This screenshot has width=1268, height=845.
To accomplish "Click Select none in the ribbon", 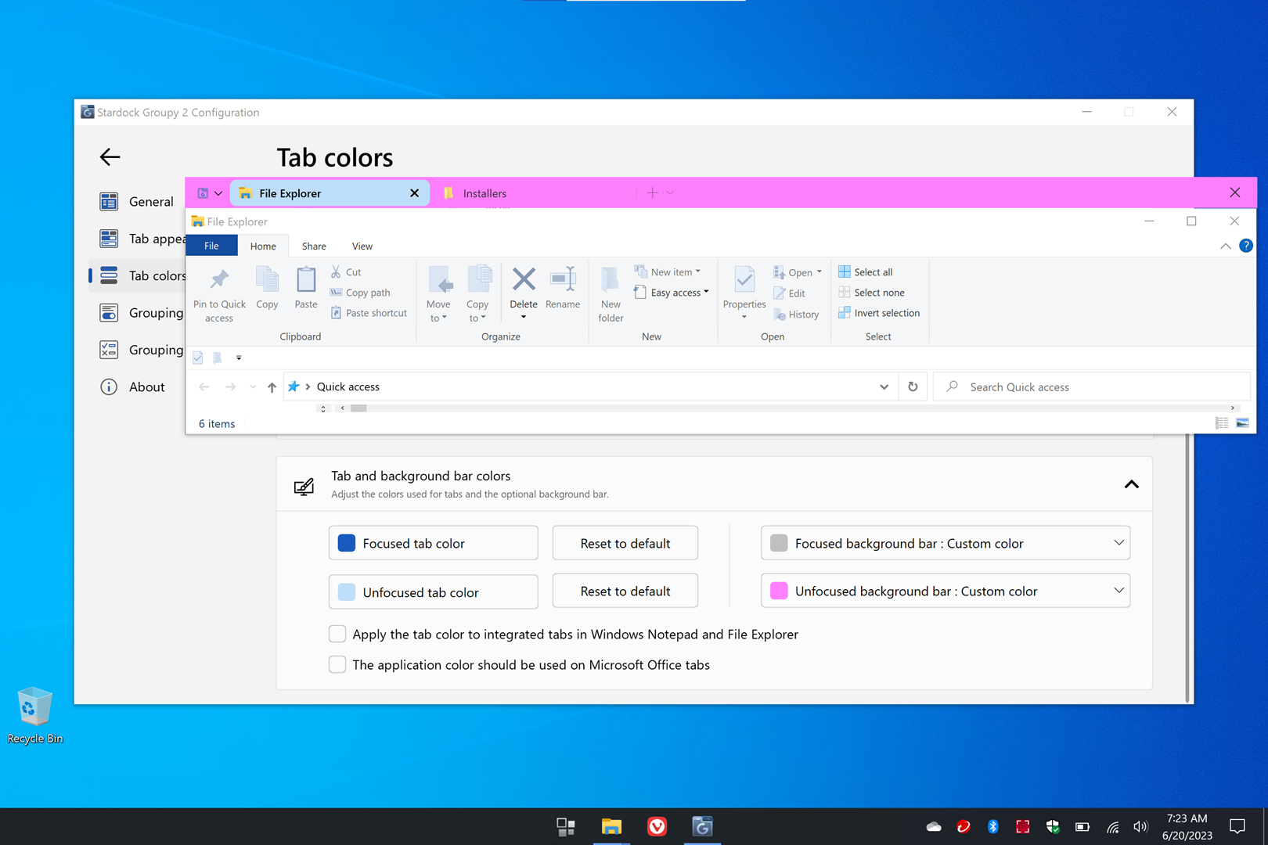I will click(x=871, y=293).
